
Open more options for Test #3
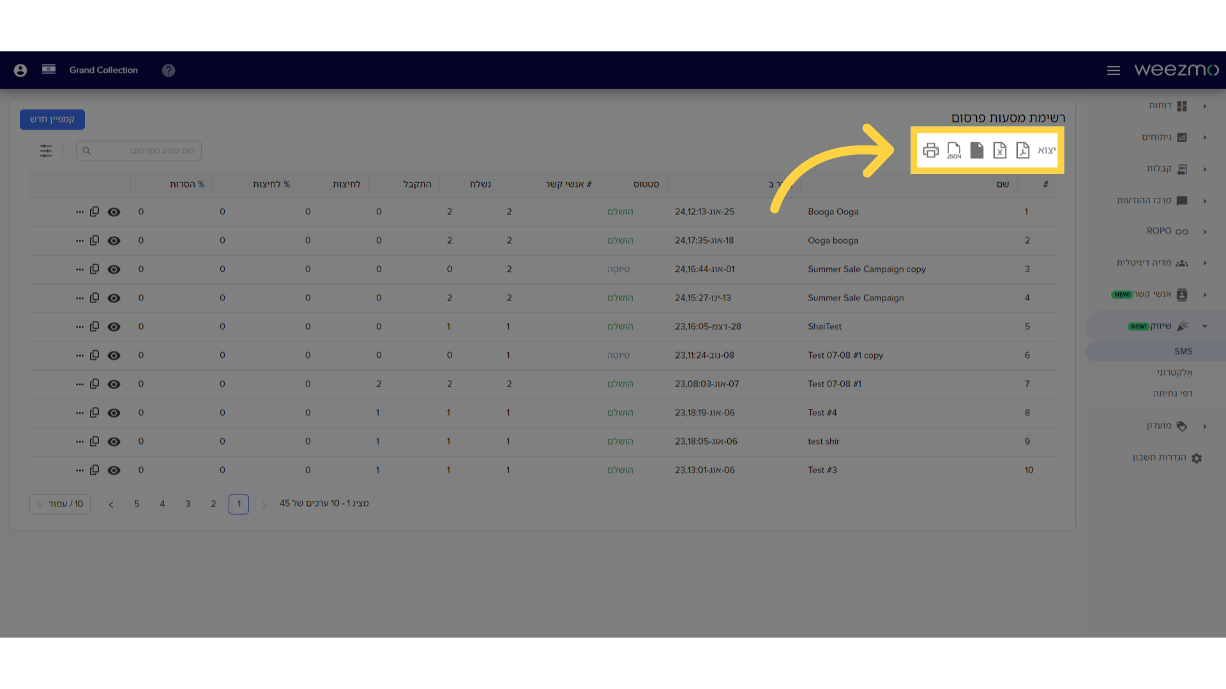click(79, 470)
